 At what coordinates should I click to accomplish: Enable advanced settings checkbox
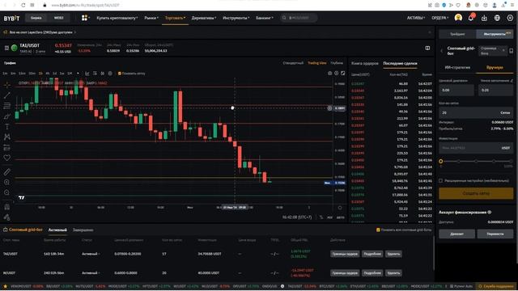tap(440, 180)
